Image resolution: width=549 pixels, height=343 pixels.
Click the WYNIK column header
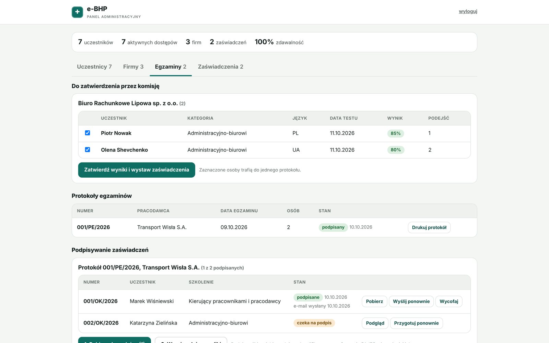coord(395,118)
